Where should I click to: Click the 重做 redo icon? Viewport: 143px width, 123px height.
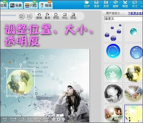[47, 16]
